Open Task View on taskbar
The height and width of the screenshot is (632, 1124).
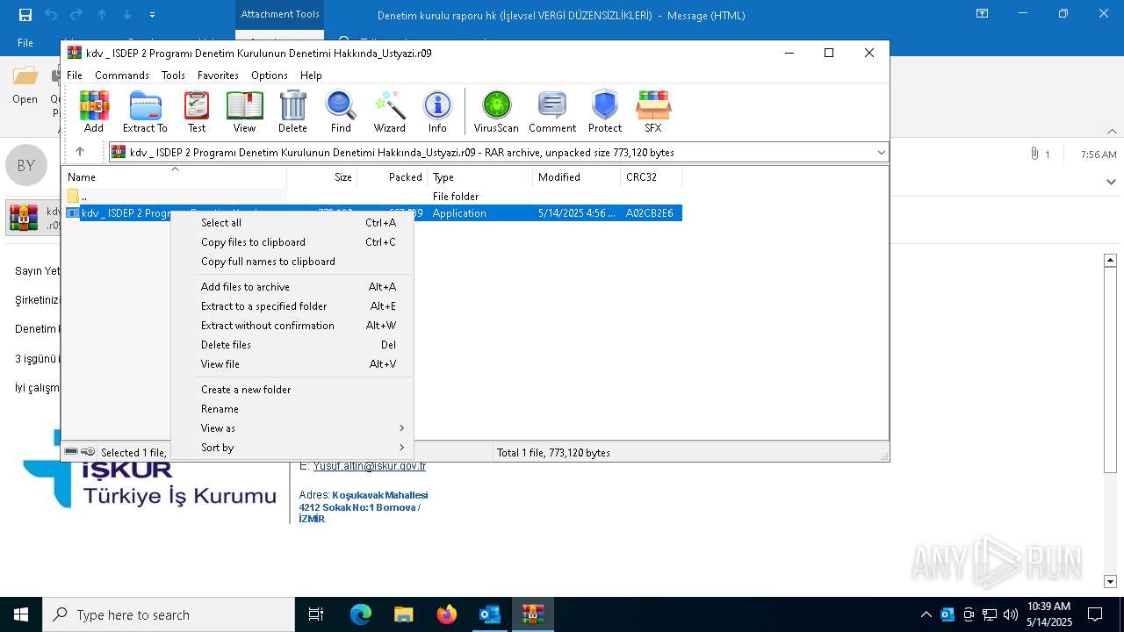click(316, 614)
